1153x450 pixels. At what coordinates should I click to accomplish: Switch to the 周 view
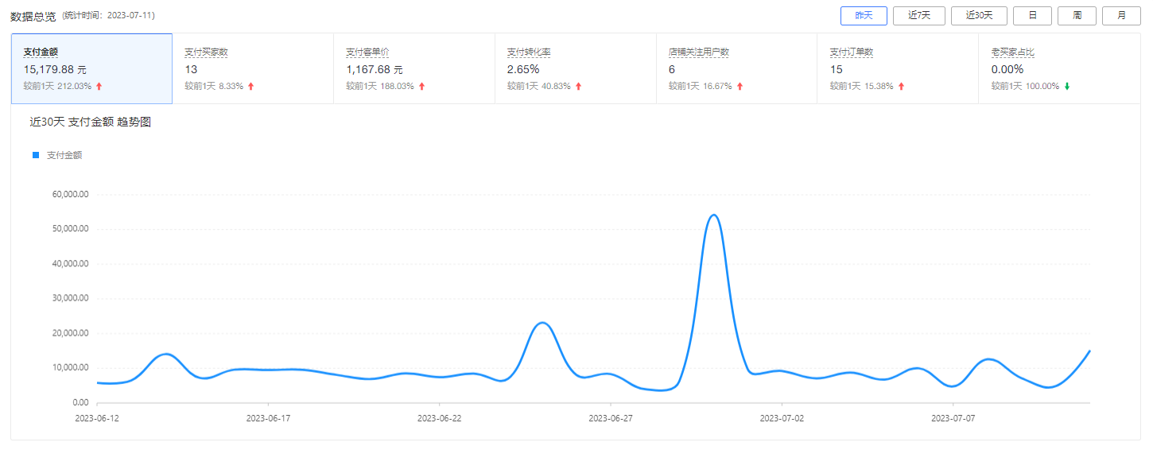1077,16
